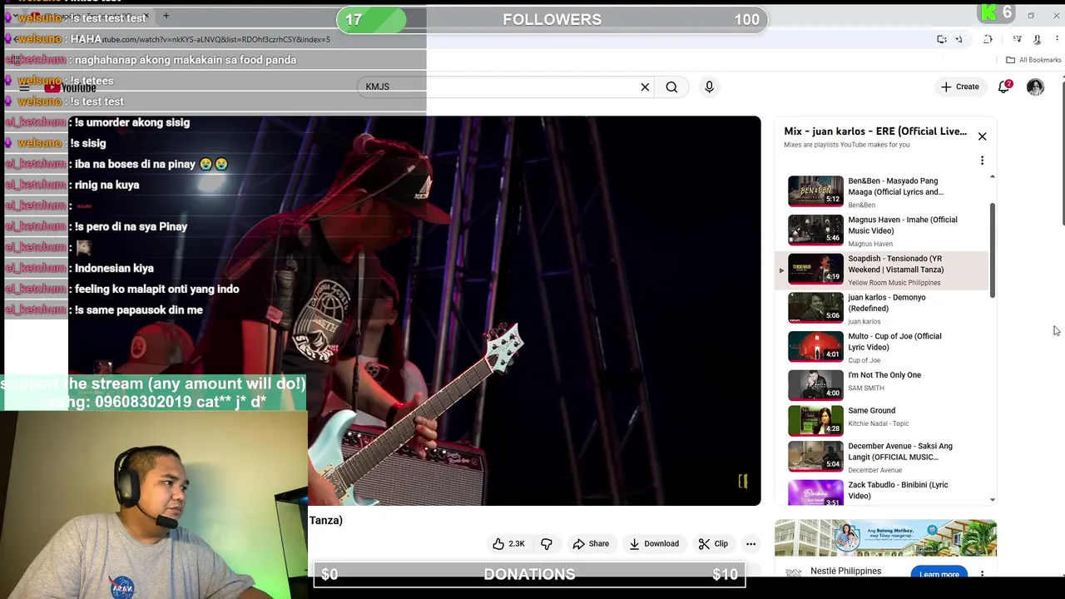Clear the KMJS search text
The image size is (1065, 599).
click(645, 87)
